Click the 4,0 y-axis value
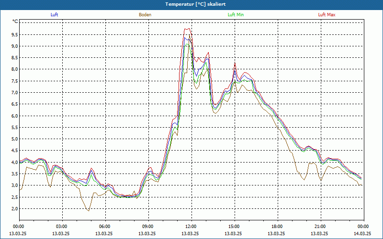This screenshot has width=383, height=239. click(15, 162)
